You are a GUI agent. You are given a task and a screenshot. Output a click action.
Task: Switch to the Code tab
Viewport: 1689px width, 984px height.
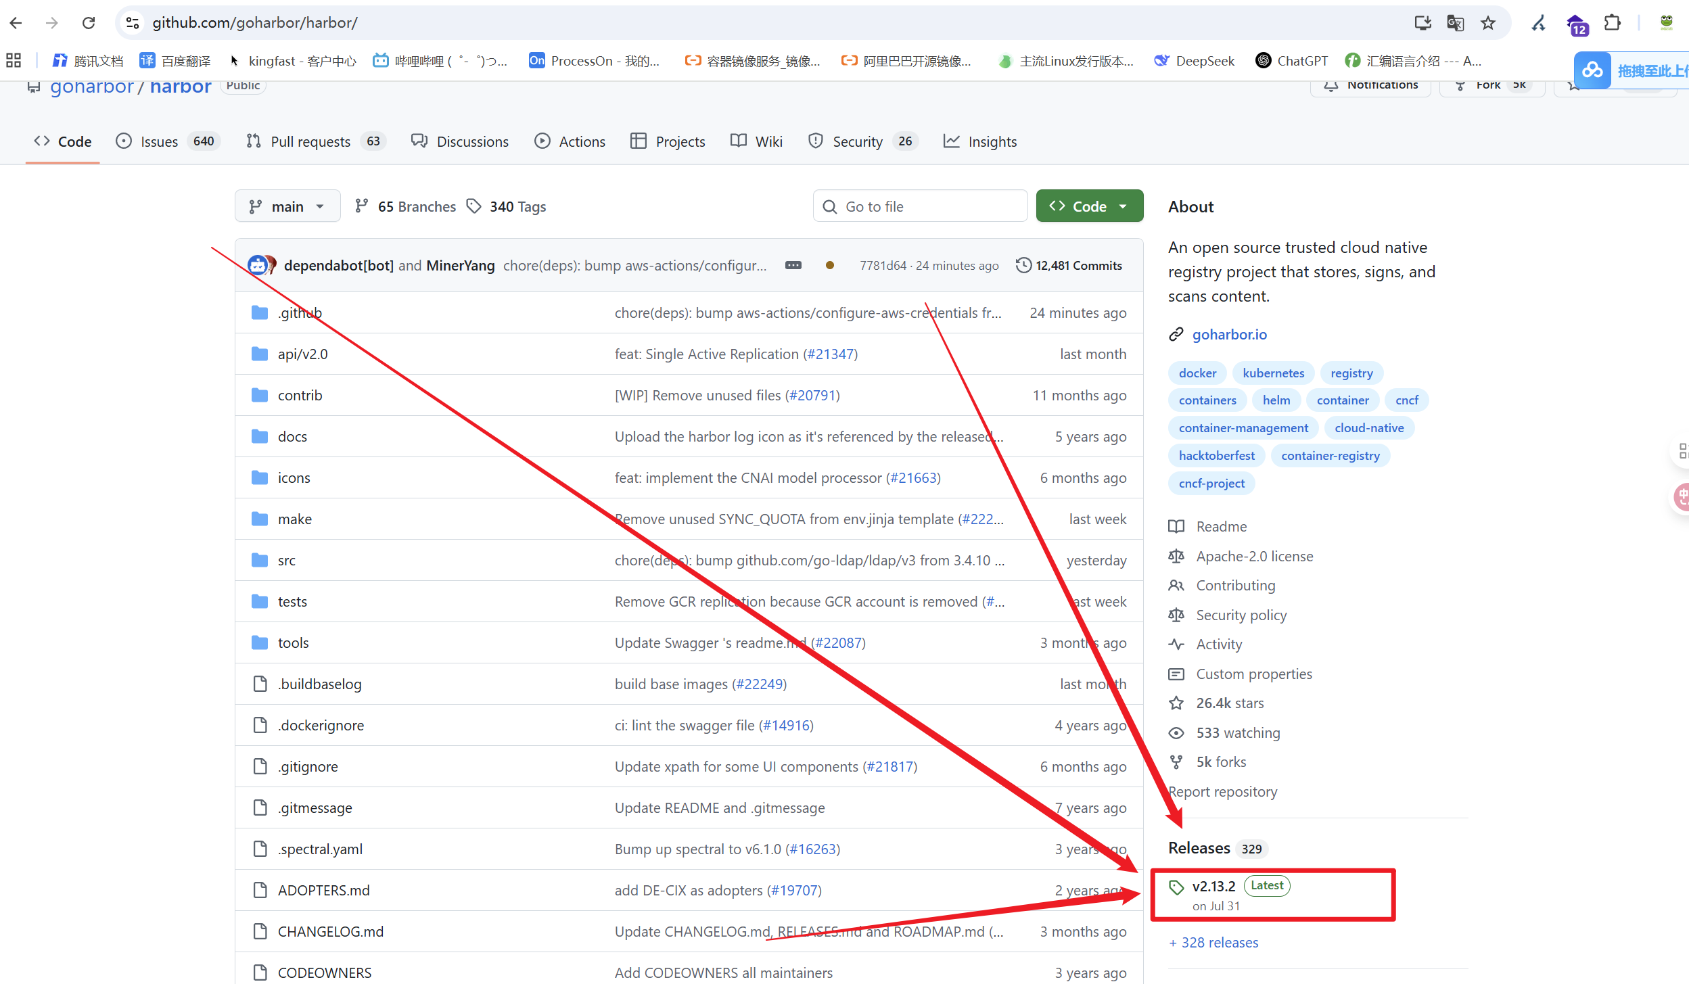pos(63,141)
